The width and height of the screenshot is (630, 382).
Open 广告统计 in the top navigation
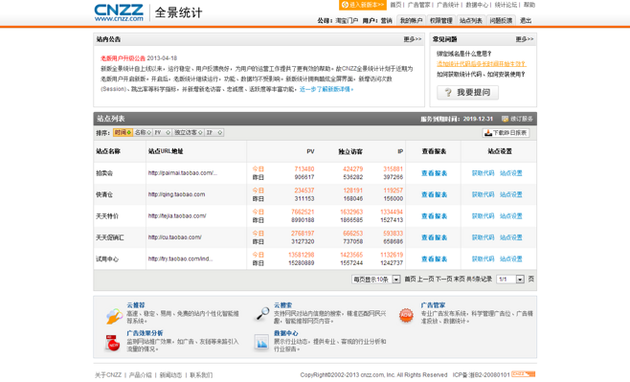click(x=447, y=5)
